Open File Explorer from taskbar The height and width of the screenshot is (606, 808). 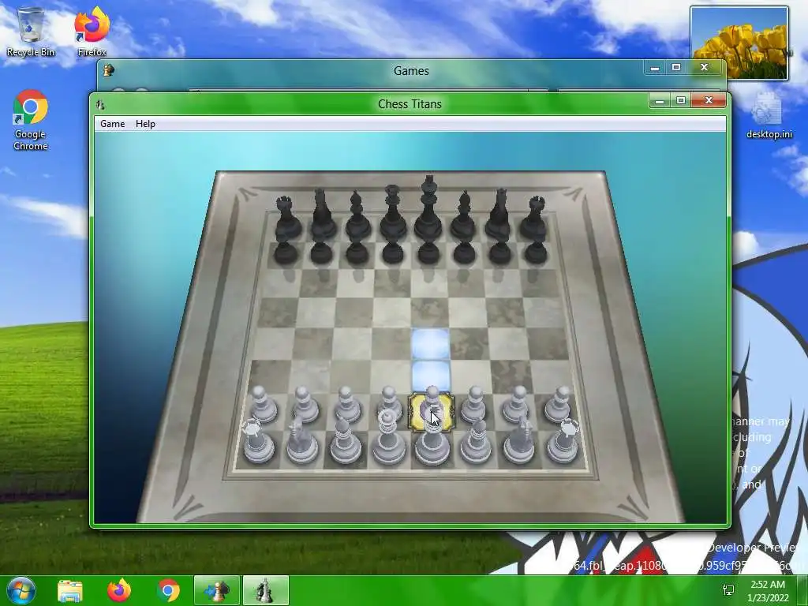pyautogui.click(x=70, y=590)
